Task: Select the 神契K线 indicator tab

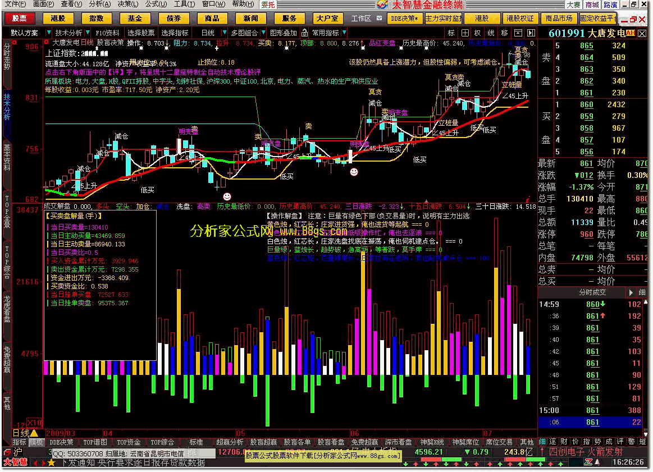Action: [x=432, y=442]
